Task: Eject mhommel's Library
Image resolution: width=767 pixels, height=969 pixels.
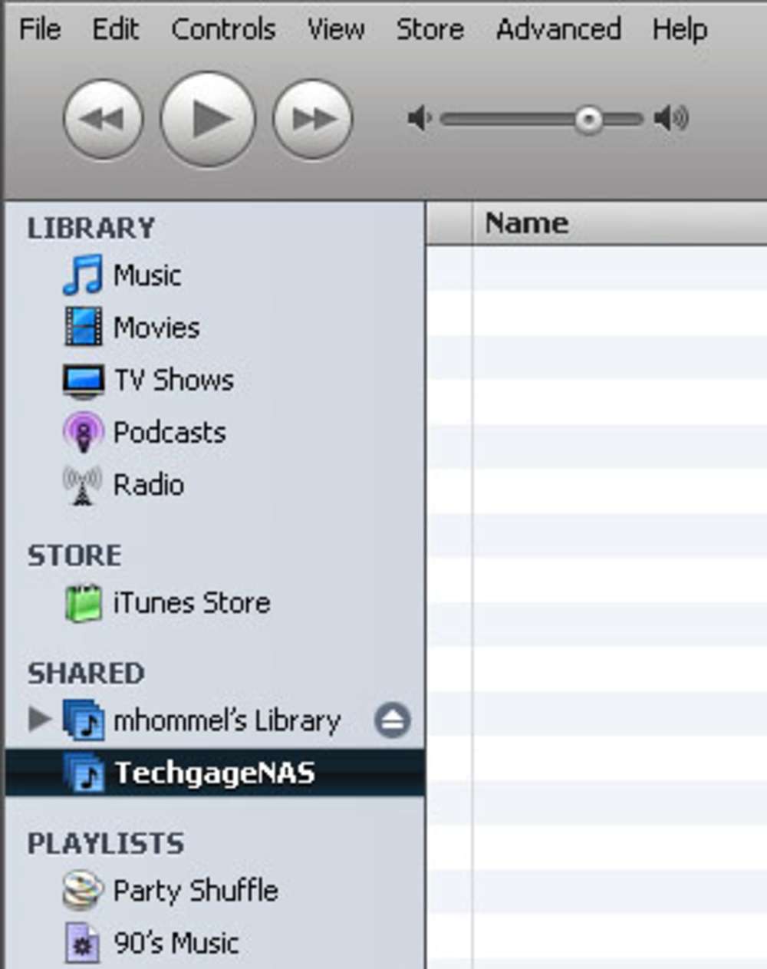Action: click(392, 720)
